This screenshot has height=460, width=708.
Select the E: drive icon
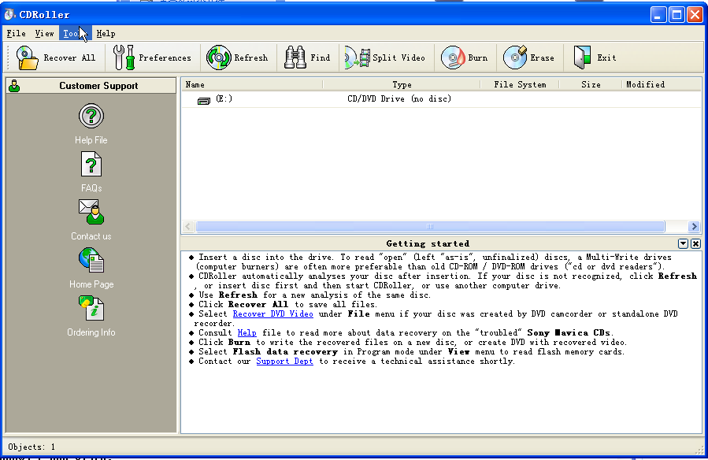pyautogui.click(x=204, y=100)
